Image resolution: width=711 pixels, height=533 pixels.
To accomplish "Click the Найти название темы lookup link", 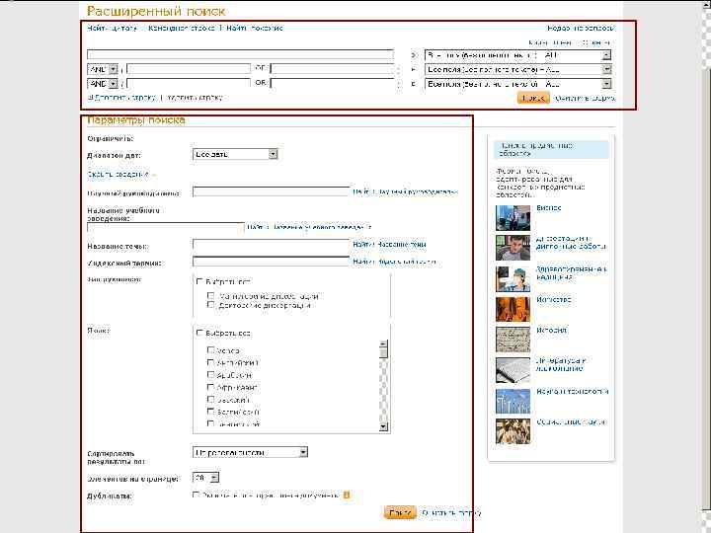I will coord(389,245).
